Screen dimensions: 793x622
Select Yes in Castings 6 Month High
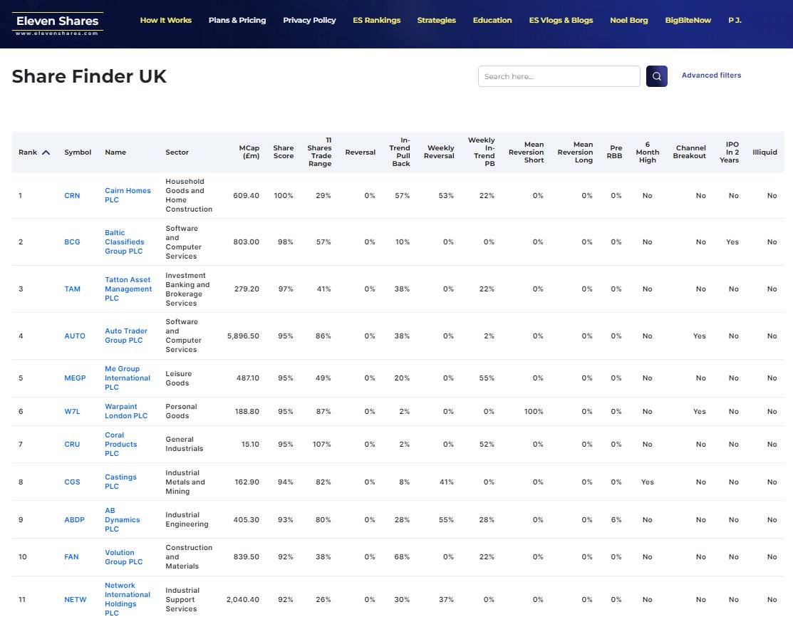pos(648,482)
